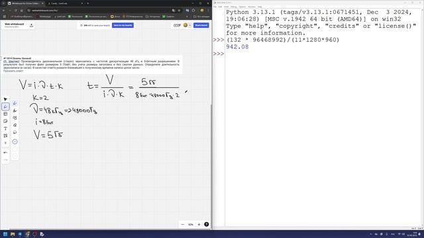Select the Templates tool in whiteboard toolbar
The width and height of the screenshot is (424, 238).
tap(5, 114)
